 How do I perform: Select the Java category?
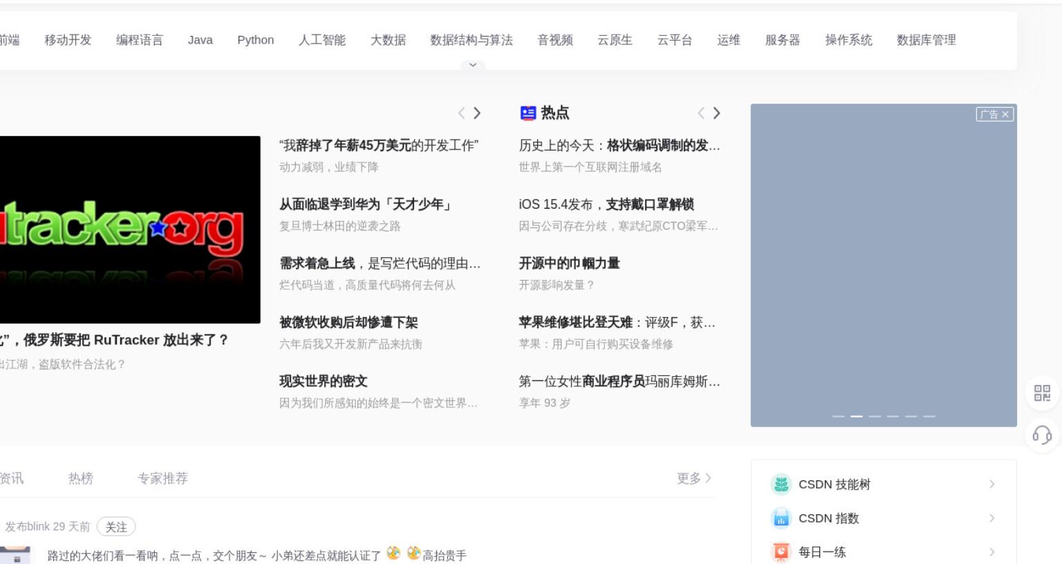click(x=201, y=40)
